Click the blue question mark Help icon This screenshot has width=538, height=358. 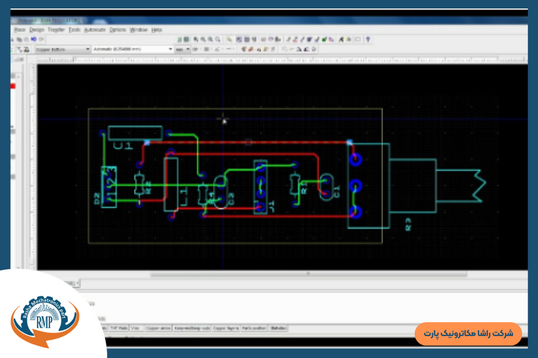coord(368,40)
